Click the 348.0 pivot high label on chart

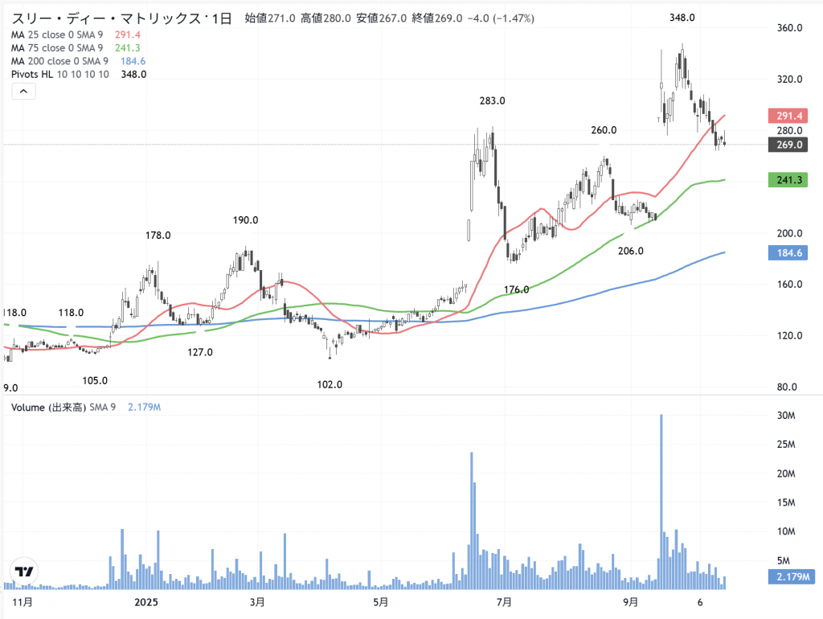(x=682, y=17)
